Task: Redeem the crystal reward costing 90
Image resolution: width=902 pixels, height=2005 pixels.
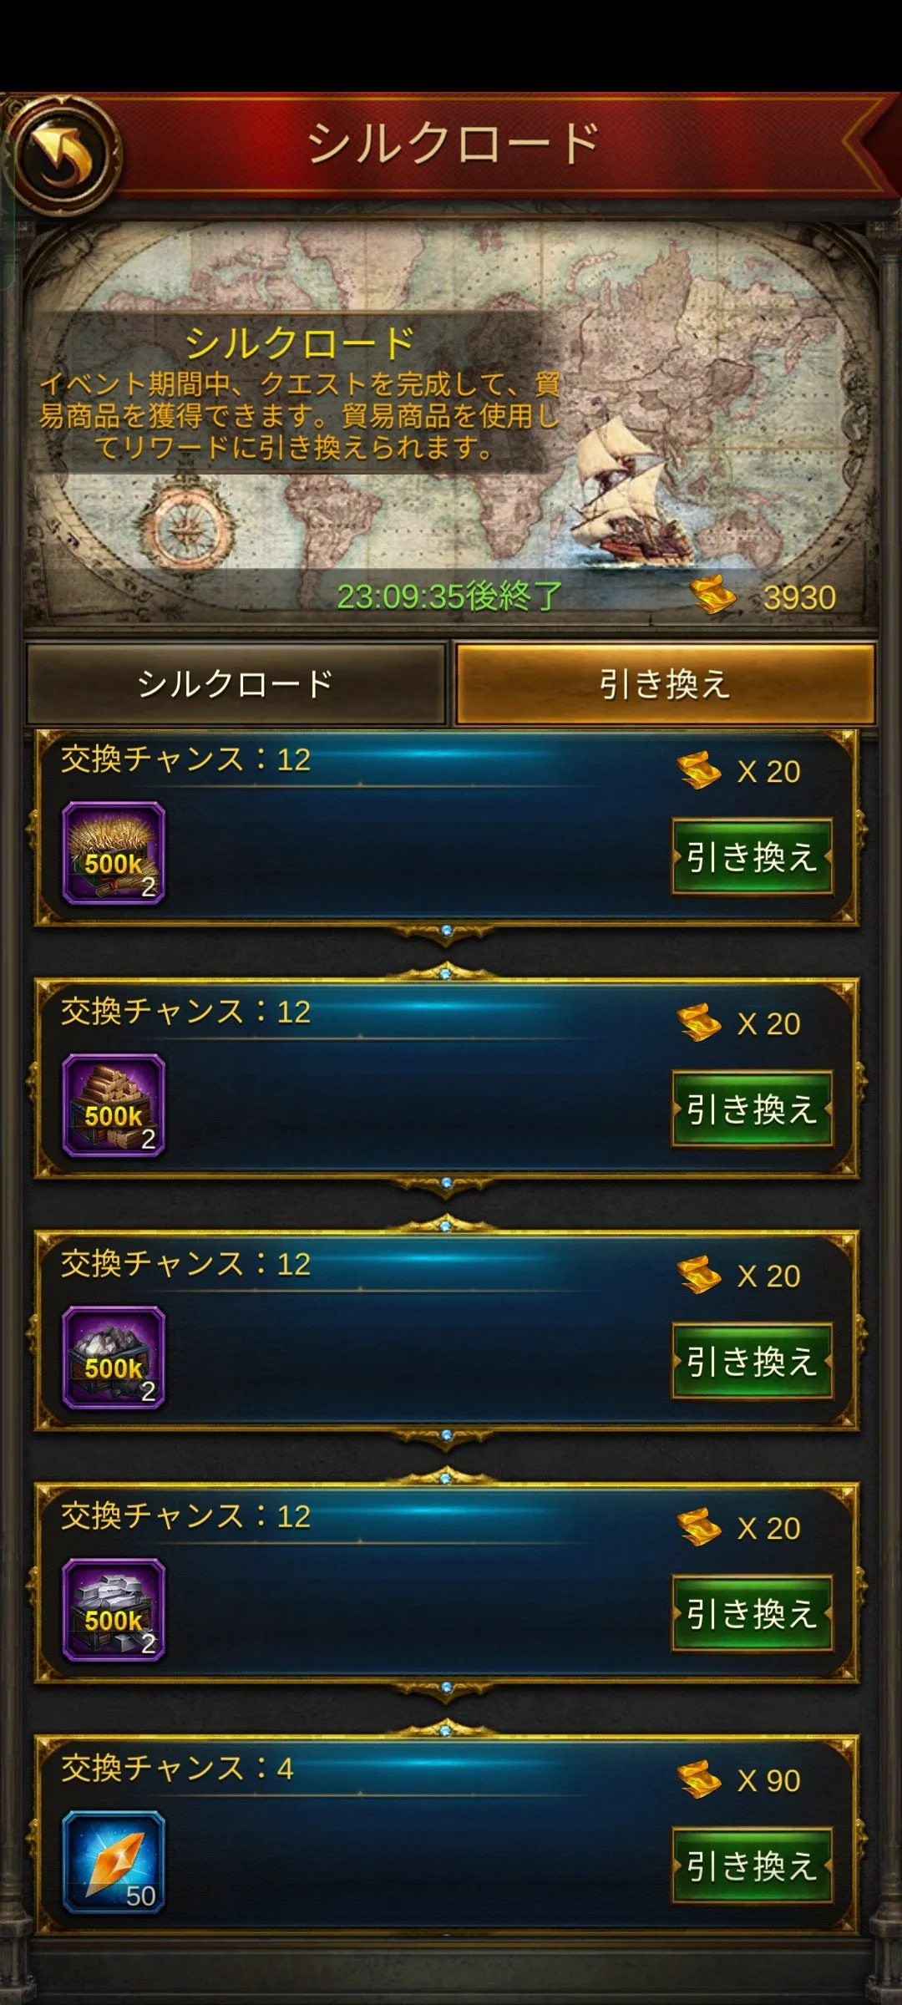Action: pyautogui.click(x=753, y=1866)
